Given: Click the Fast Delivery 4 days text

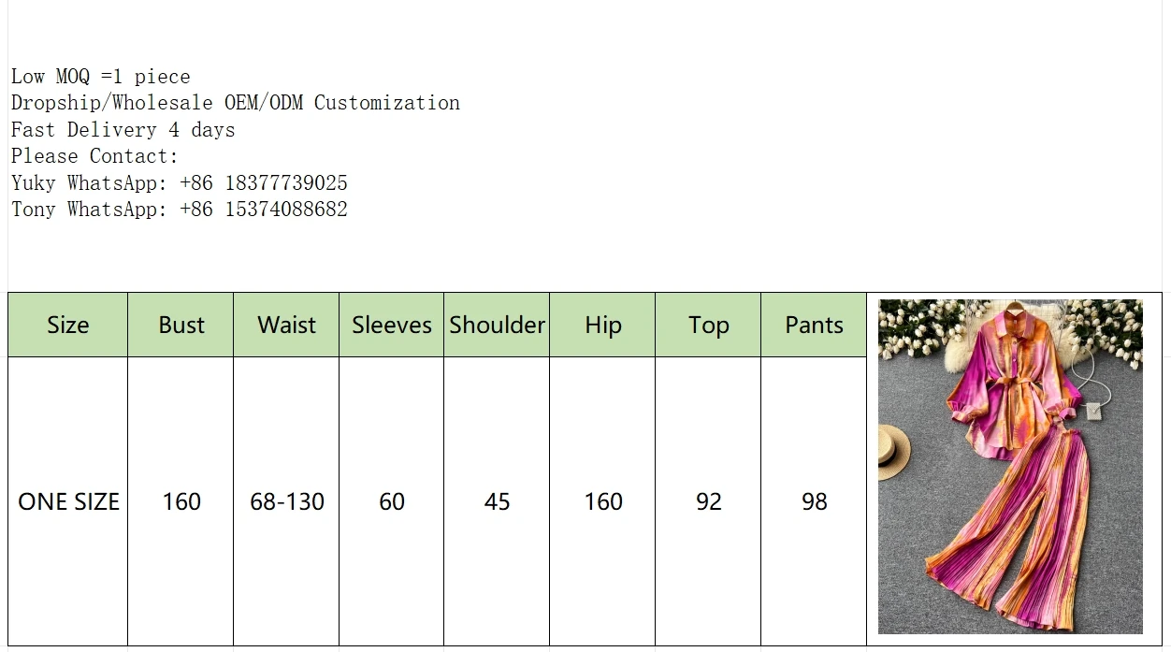Looking at the screenshot, I should (123, 130).
